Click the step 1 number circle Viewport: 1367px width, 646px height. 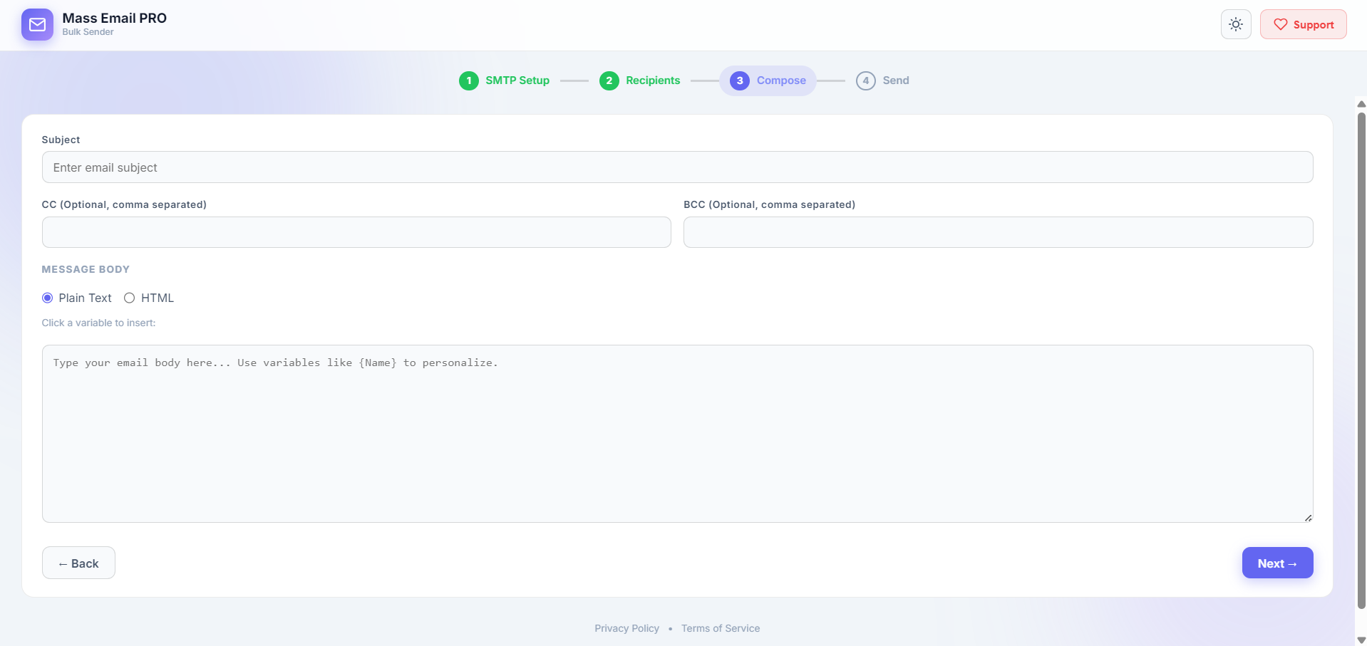pos(469,80)
